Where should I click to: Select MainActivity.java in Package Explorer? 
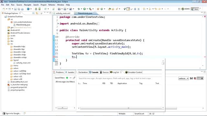(23, 25)
